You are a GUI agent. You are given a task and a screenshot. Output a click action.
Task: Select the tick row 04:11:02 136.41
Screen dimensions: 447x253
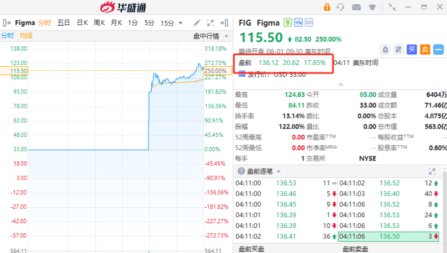point(285,236)
